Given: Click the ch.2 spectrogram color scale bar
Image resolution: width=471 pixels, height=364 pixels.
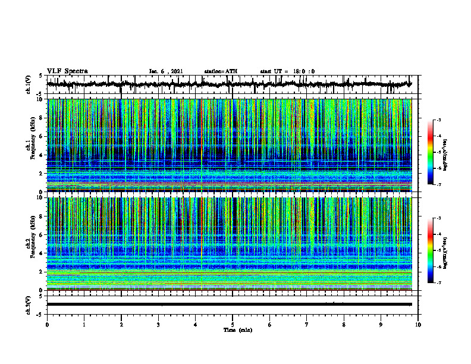Looking at the screenshot, I should pyautogui.click(x=431, y=250).
